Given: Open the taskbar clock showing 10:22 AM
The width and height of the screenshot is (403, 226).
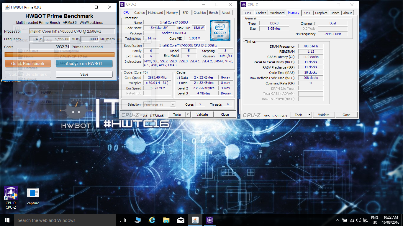Looking at the screenshot, I should pyautogui.click(x=391, y=220).
